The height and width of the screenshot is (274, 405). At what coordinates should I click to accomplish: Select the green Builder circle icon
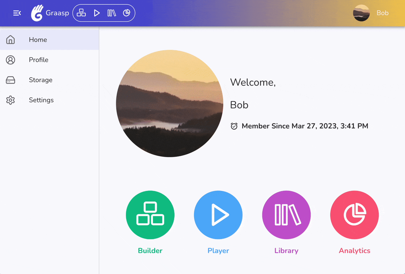tap(150, 215)
